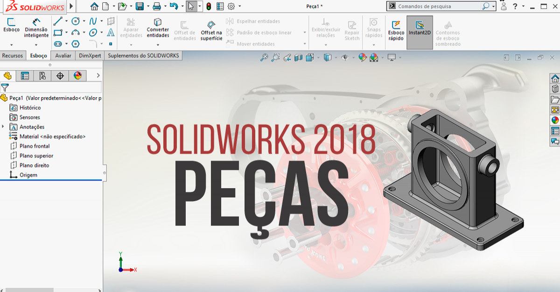The width and height of the screenshot is (560, 292).
Task: Expand the Anotações tree node
Action: pos(4,127)
